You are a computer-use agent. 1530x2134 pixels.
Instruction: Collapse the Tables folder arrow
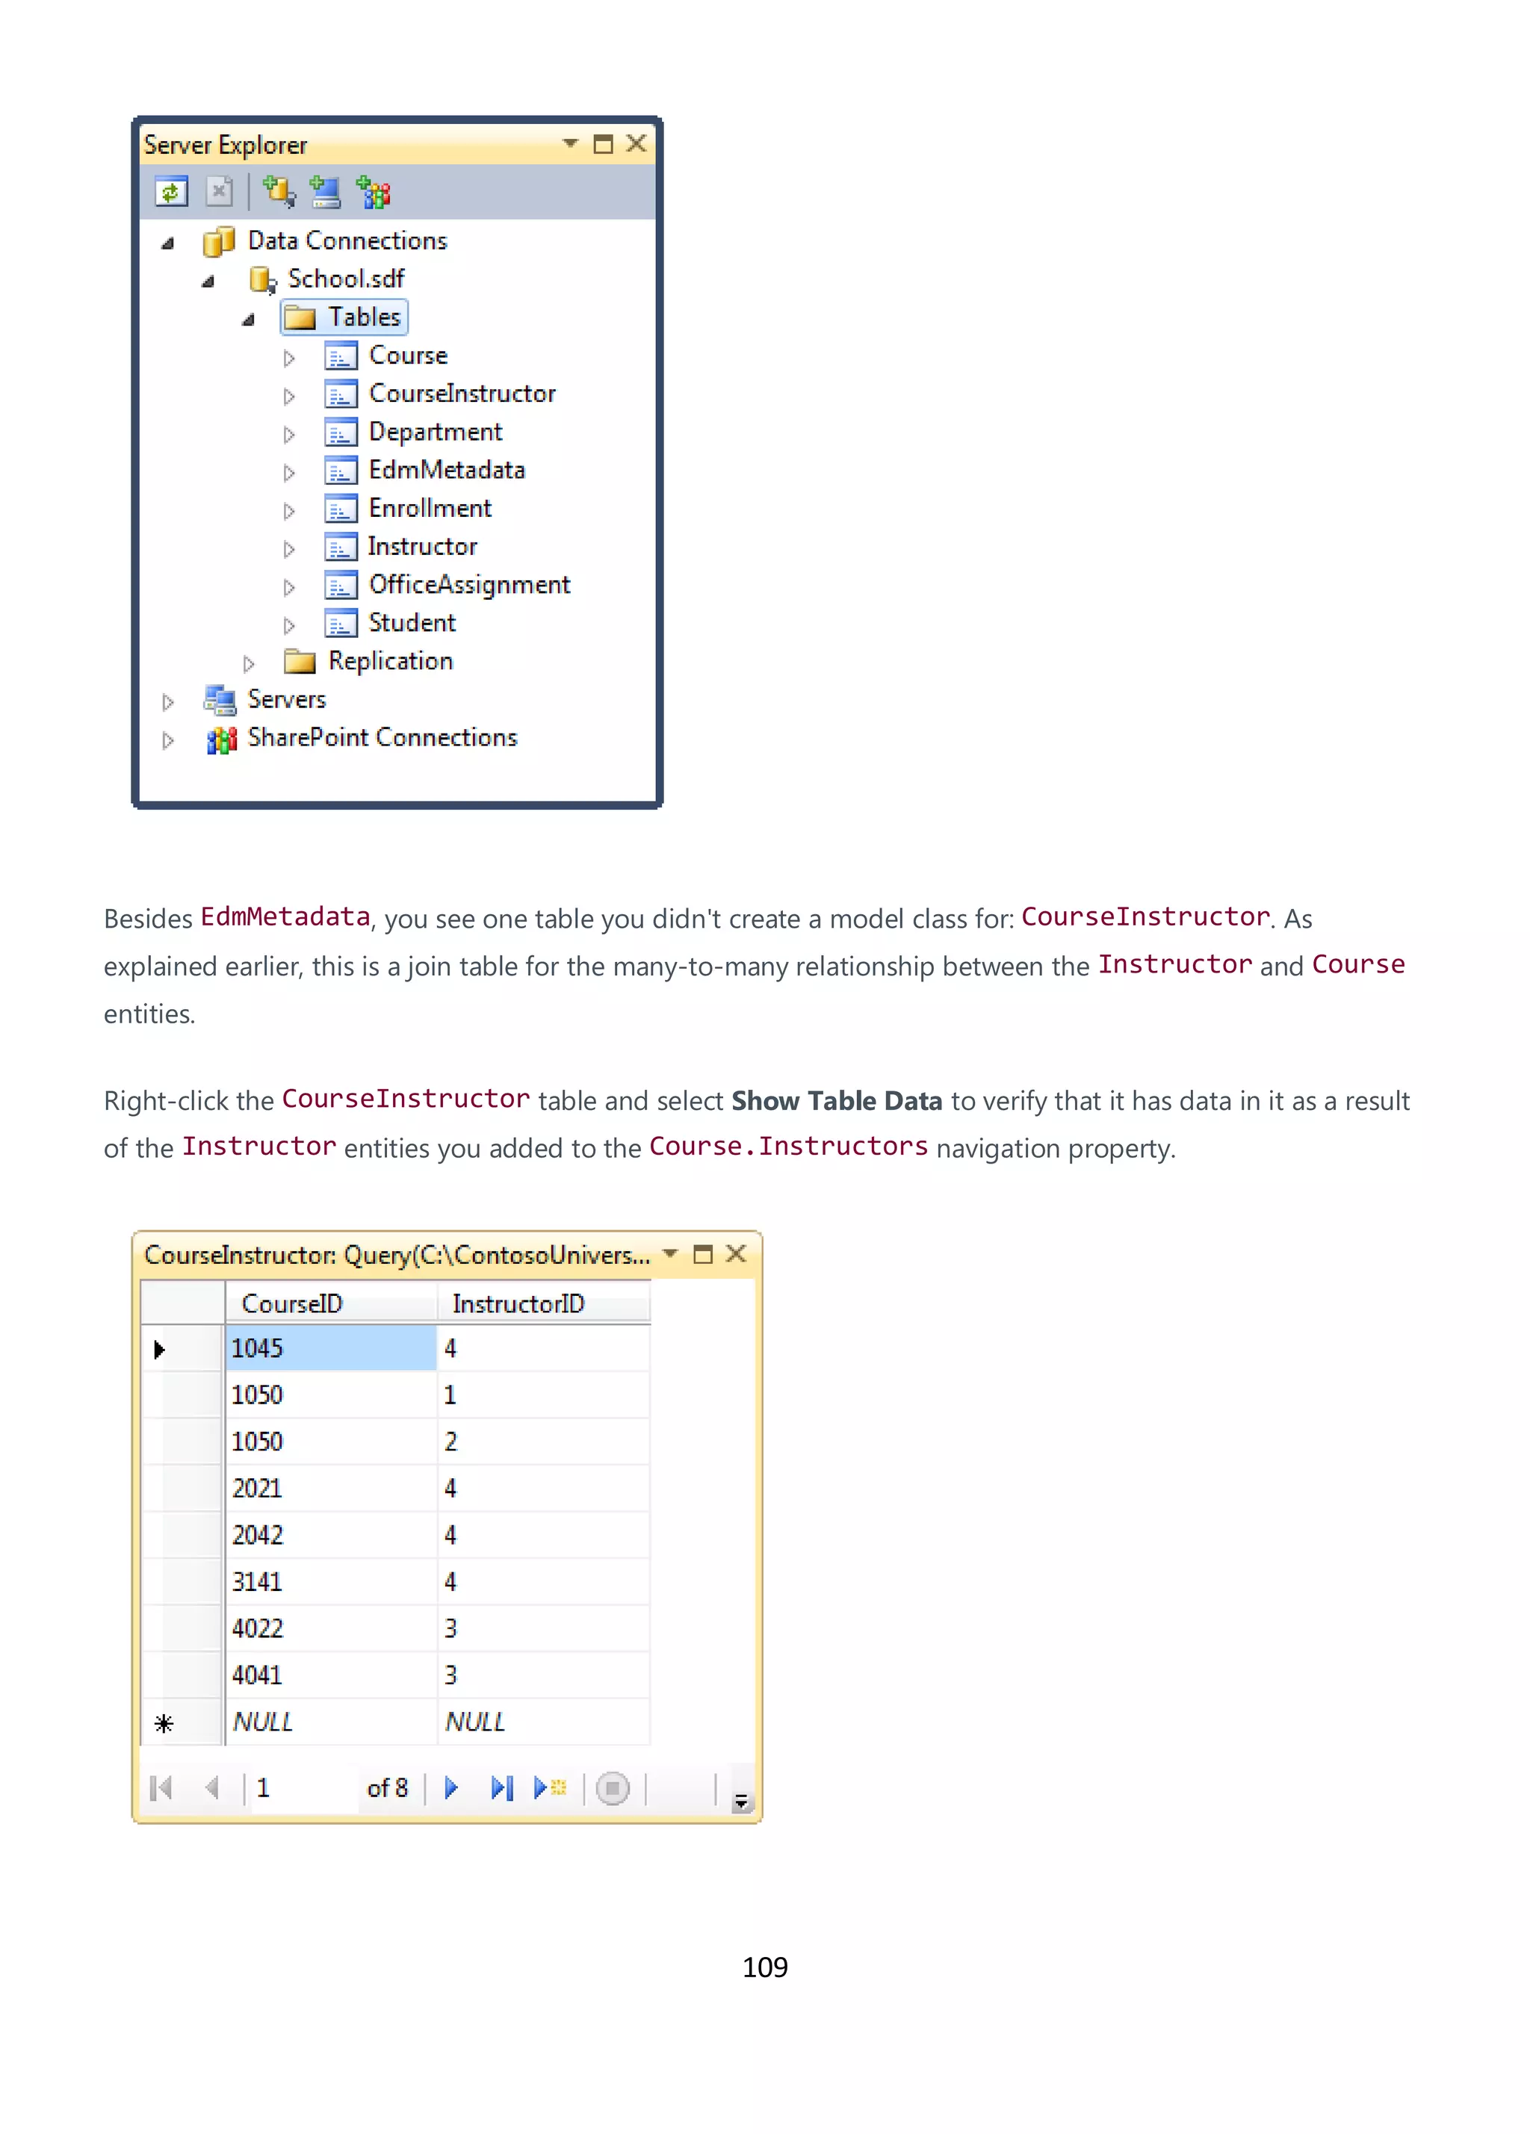tap(247, 320)
